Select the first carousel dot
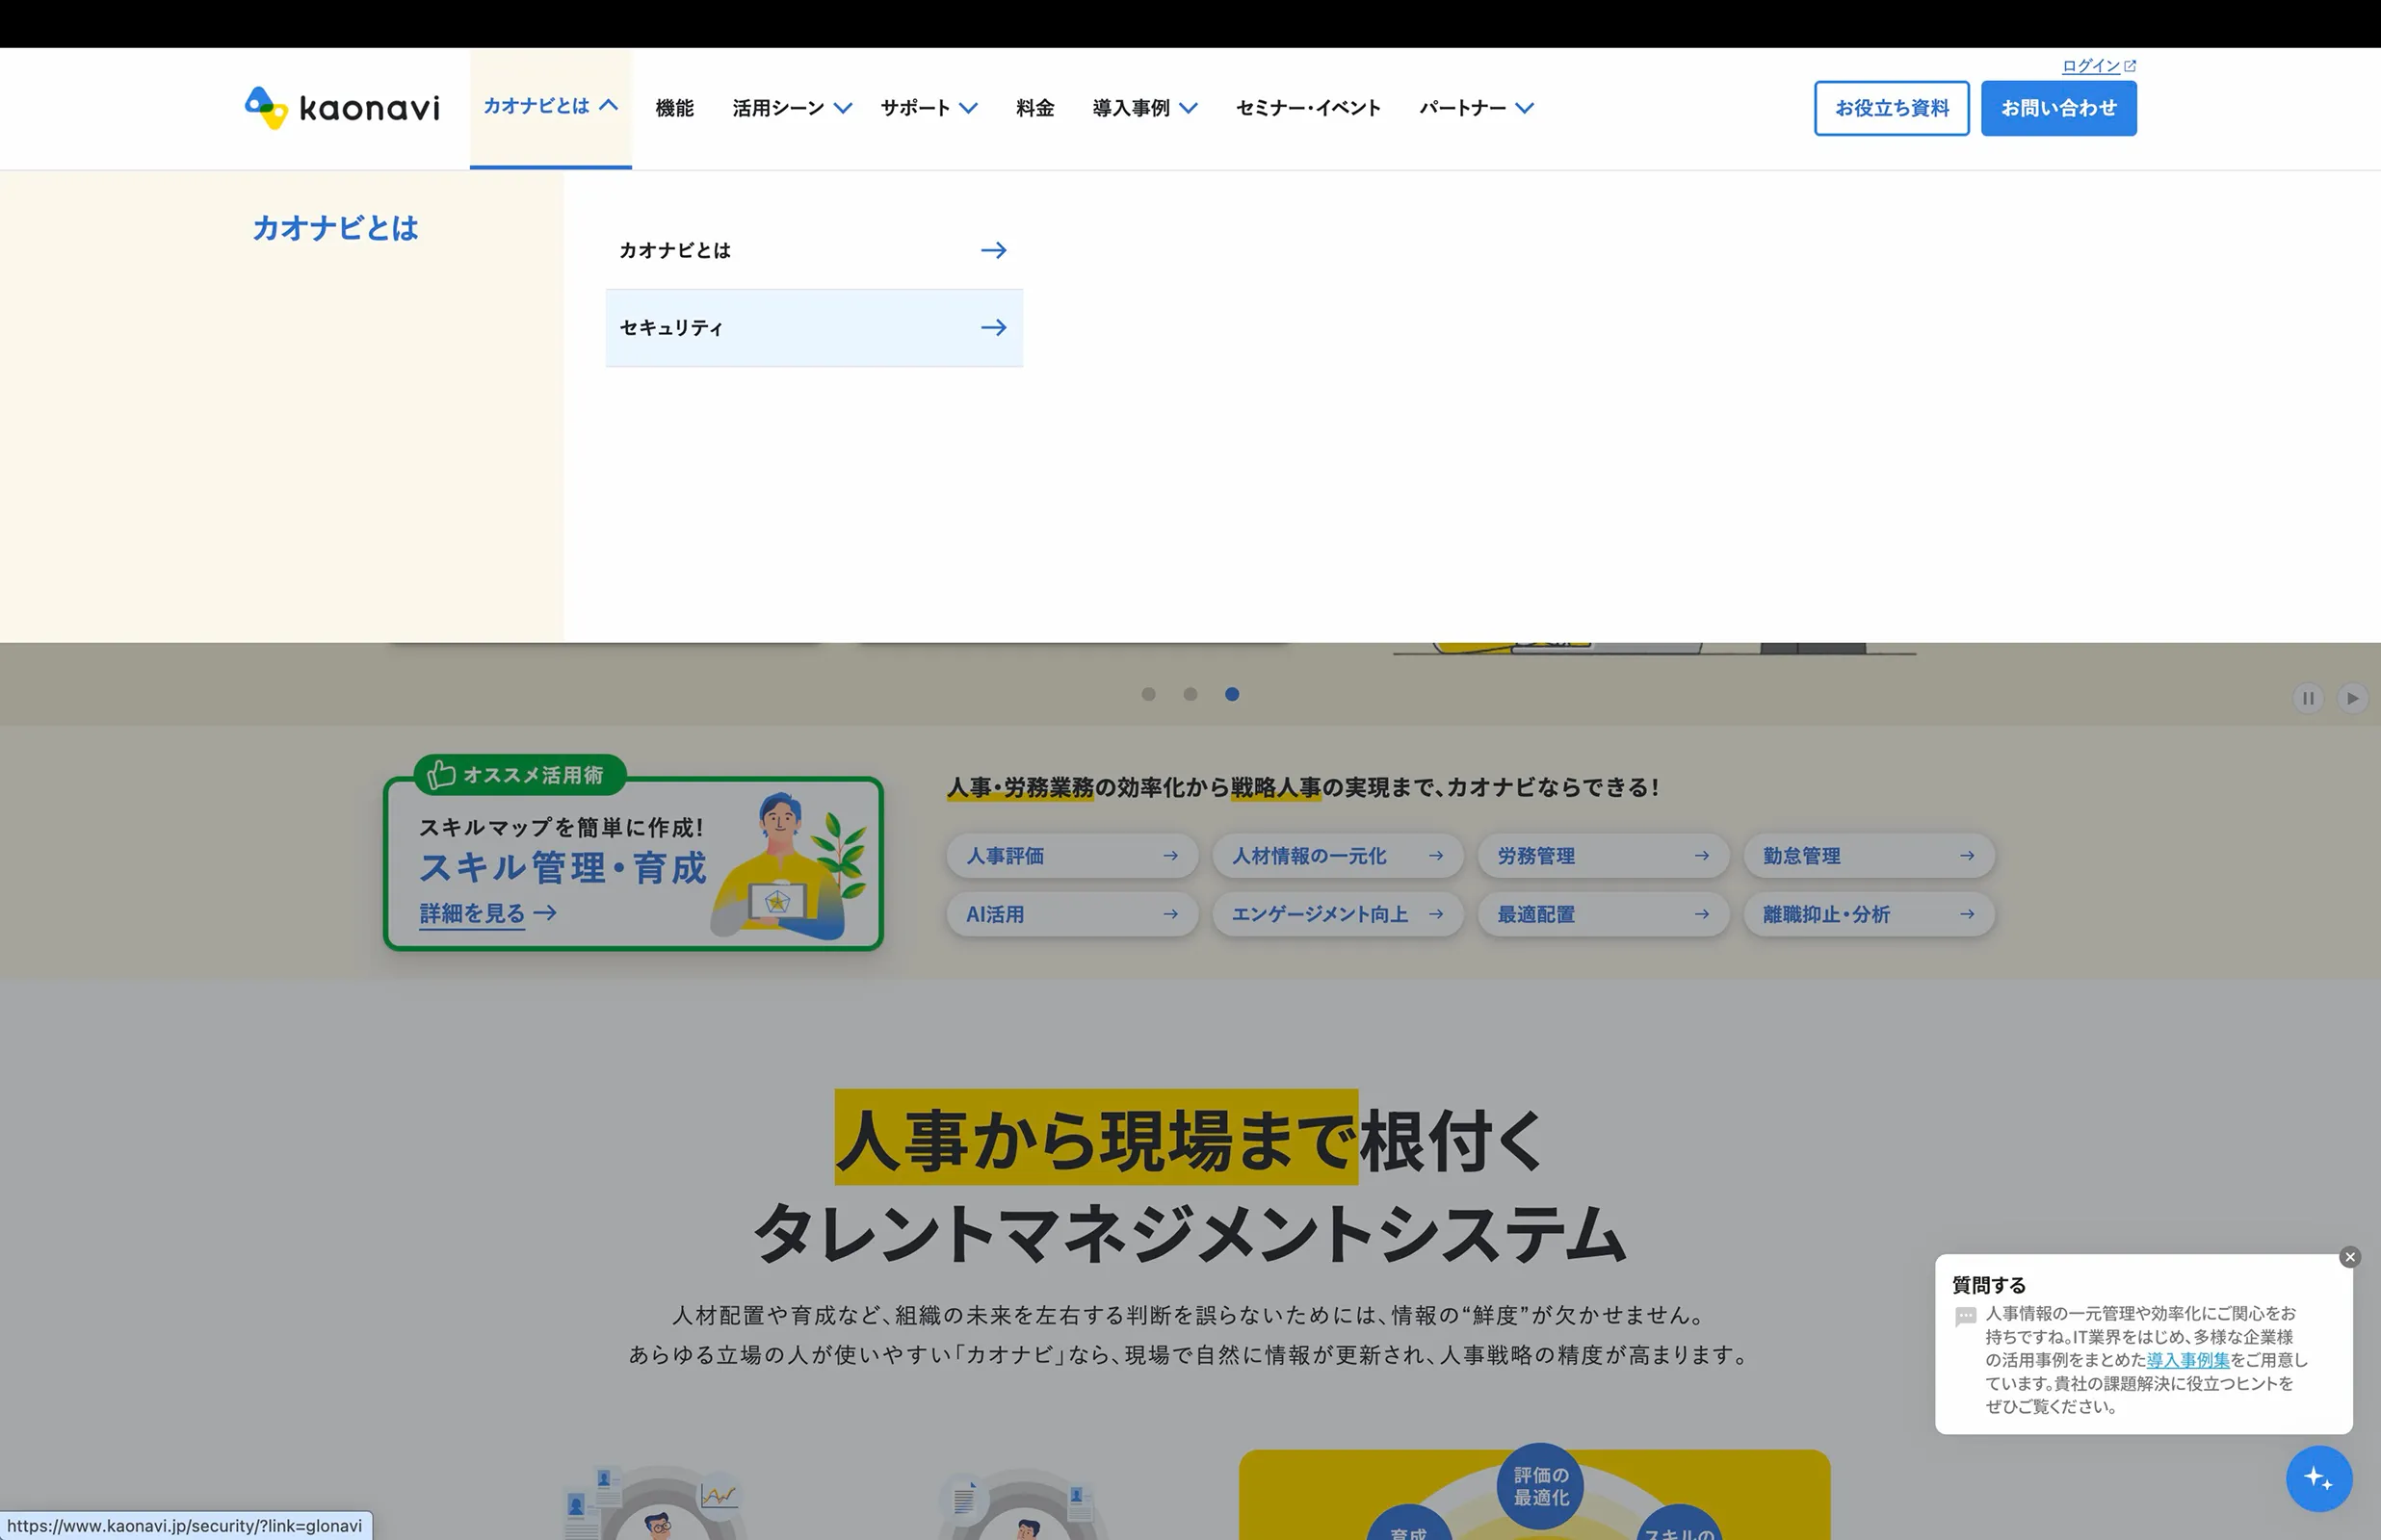 (x=1148, y=694)
